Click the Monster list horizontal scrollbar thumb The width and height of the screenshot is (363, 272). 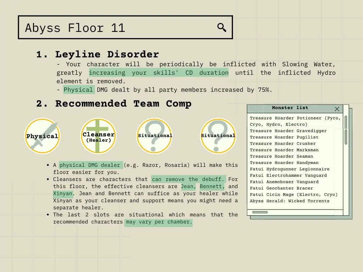pos(260,212)
